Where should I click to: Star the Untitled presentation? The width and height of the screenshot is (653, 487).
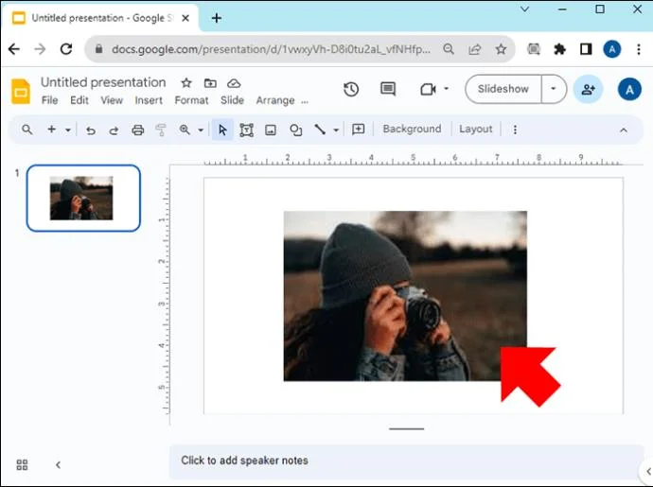tap(186, 83)
